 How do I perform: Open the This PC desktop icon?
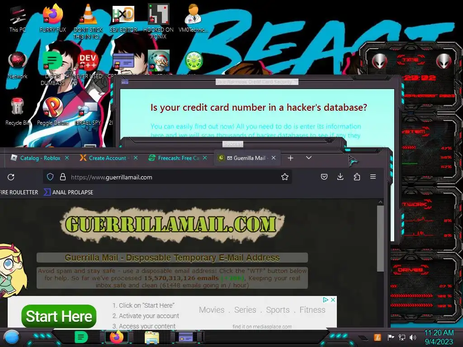[x=18, y=18]
